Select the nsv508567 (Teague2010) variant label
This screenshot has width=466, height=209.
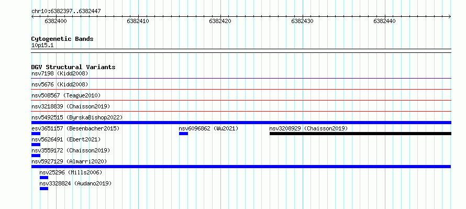click(x=66, y=95)
